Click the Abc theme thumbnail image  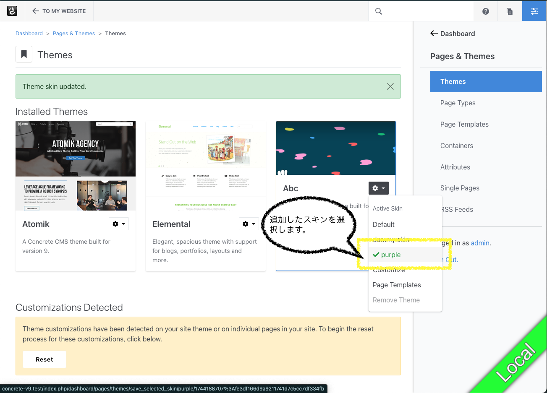click(336, 148)
